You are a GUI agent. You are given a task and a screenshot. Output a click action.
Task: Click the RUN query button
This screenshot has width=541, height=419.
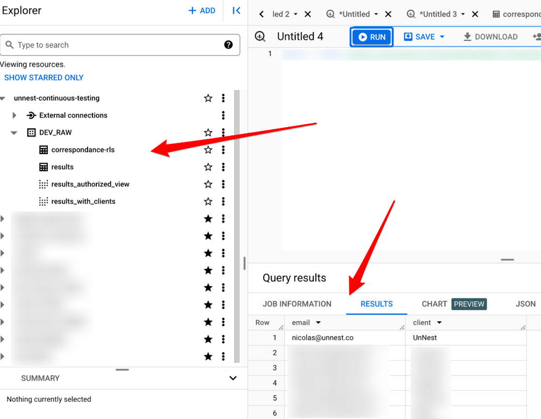click(x=372, y=37)
